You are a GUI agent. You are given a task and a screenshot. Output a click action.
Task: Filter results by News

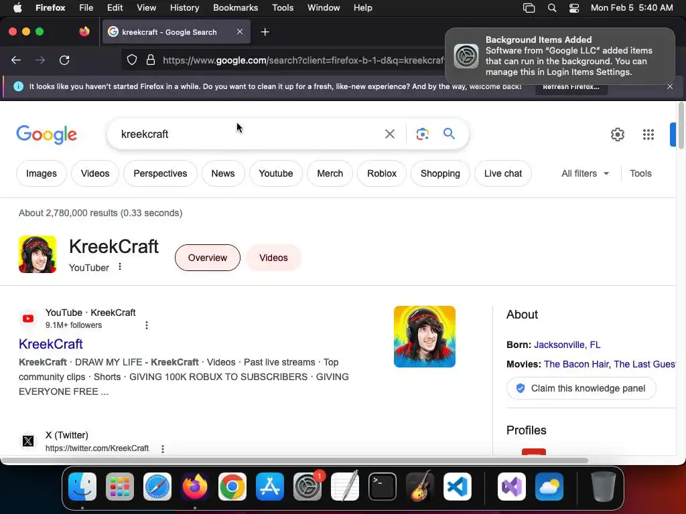[222, 173]
